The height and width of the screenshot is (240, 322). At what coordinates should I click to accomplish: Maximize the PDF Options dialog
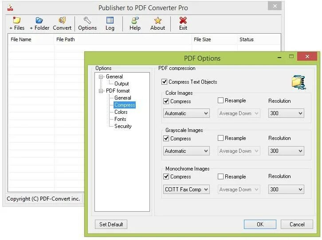tap(291, 56)
